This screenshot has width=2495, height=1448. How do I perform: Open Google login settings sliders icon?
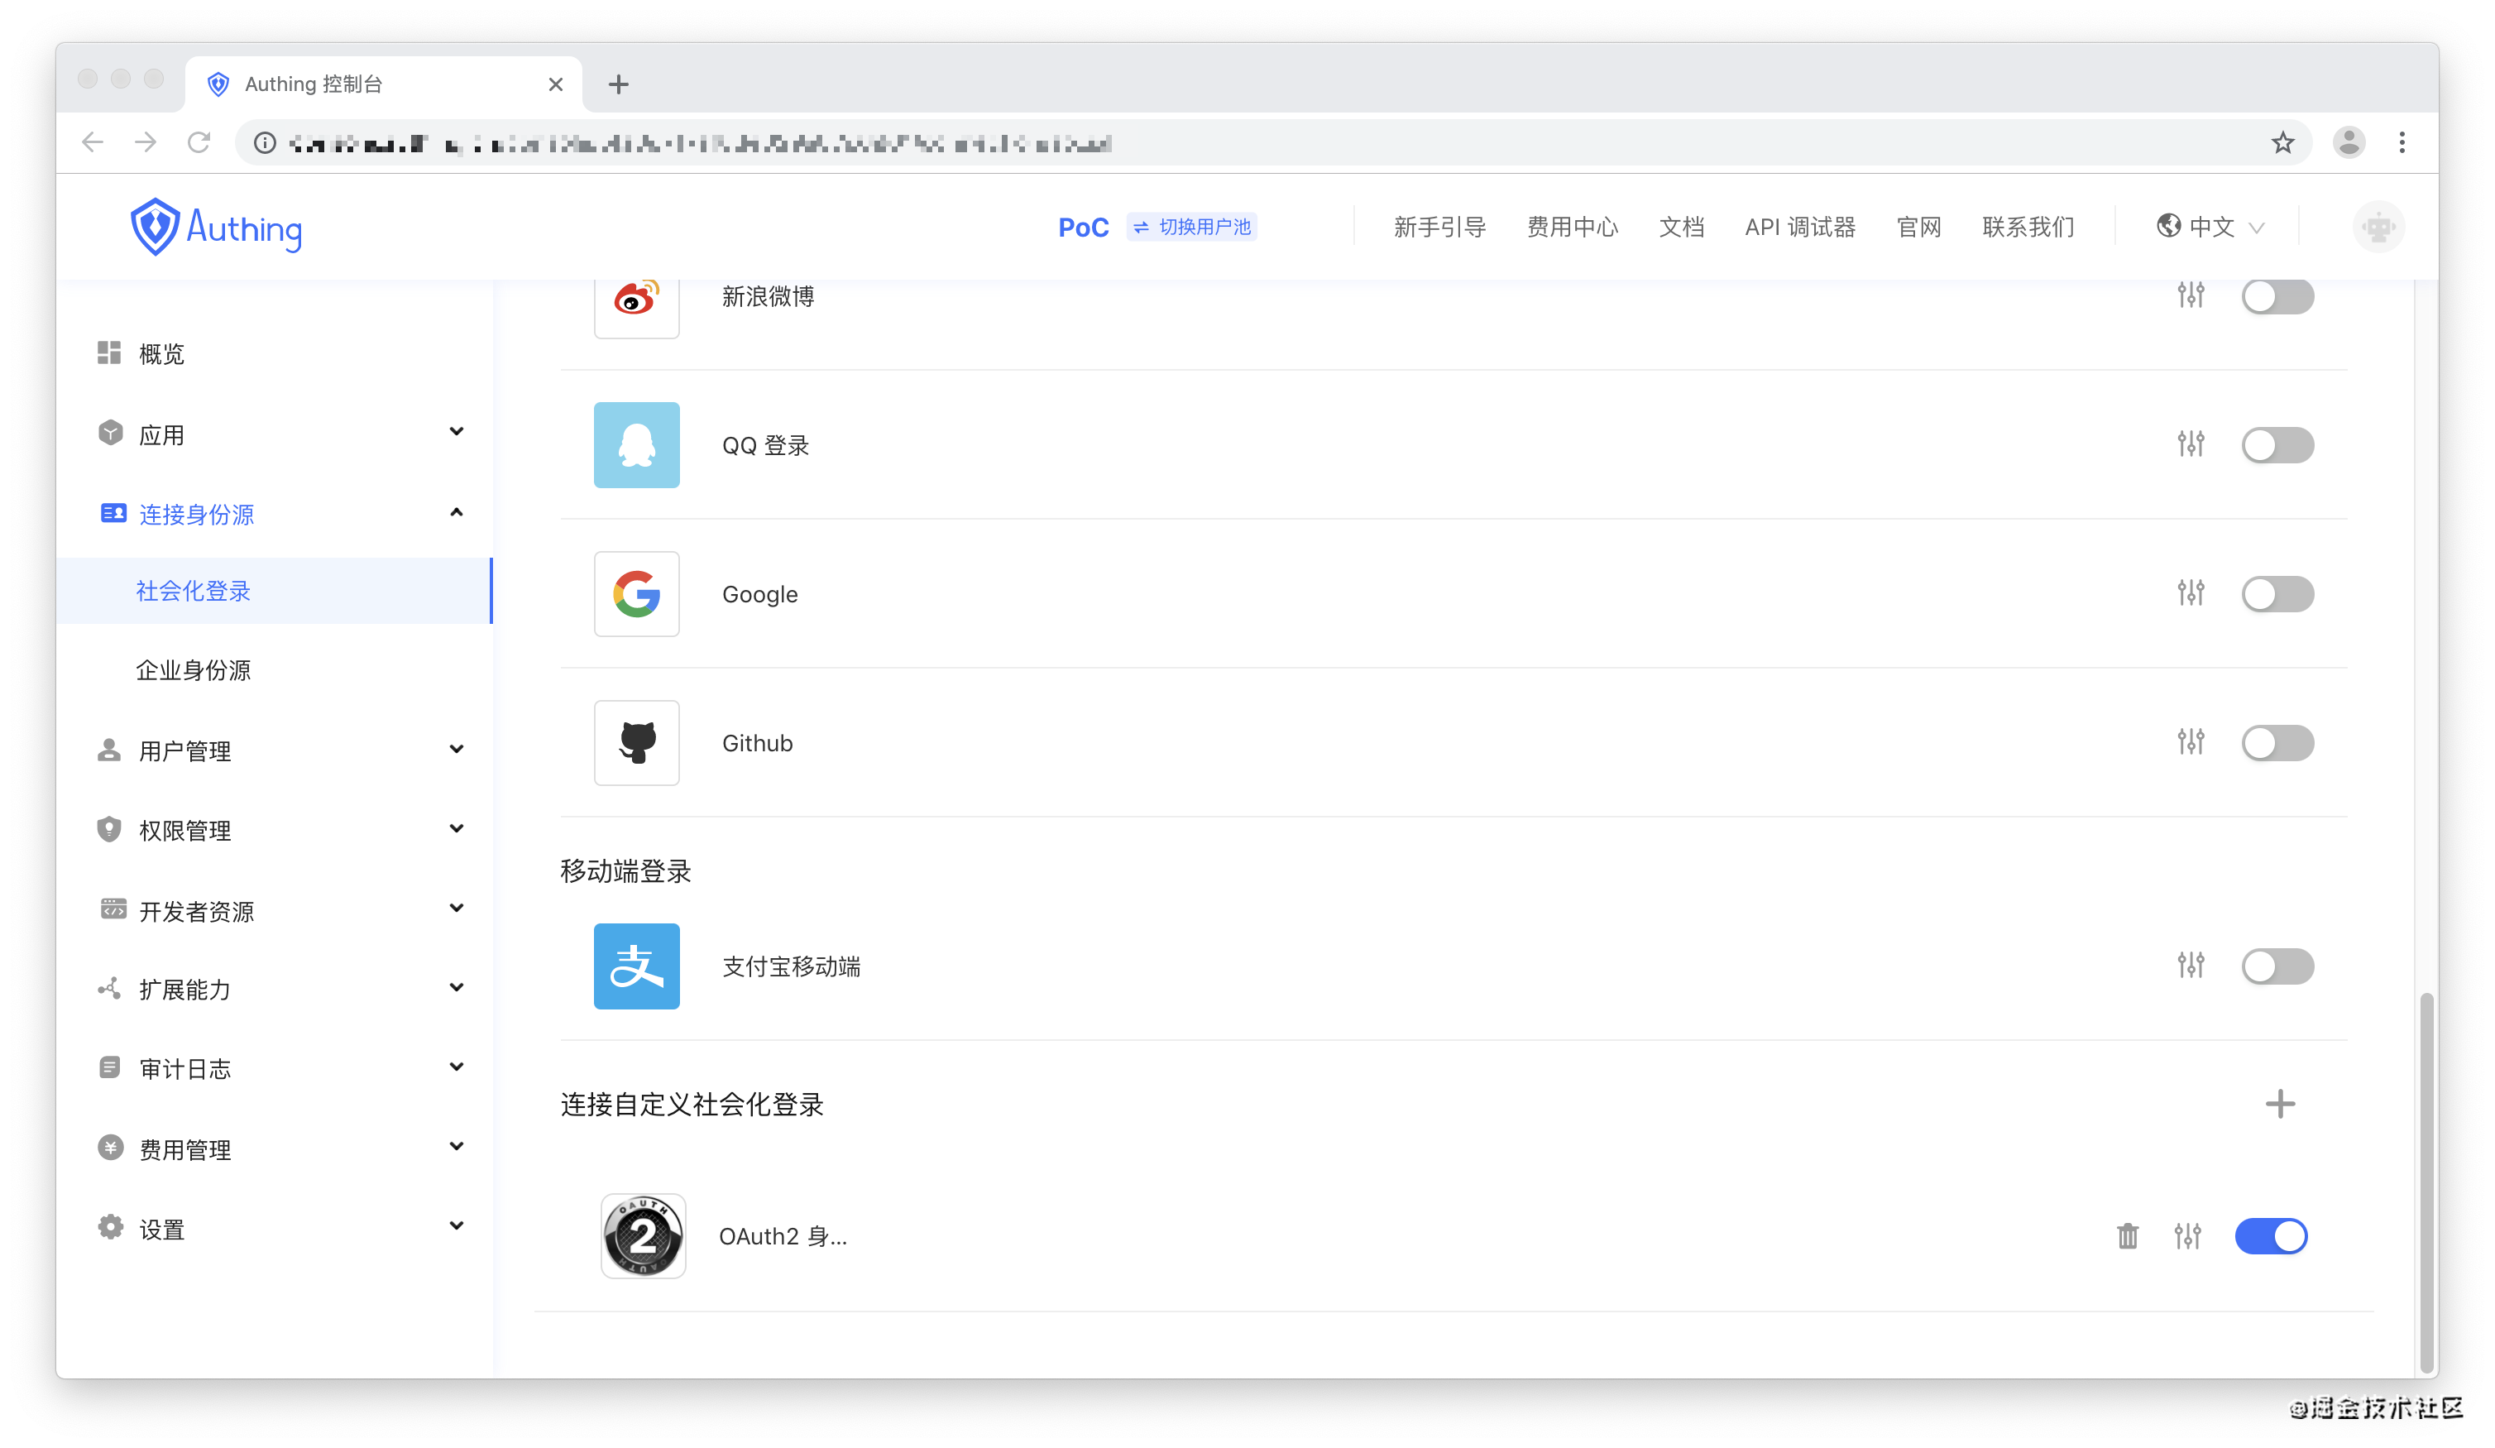(2190, 593)
